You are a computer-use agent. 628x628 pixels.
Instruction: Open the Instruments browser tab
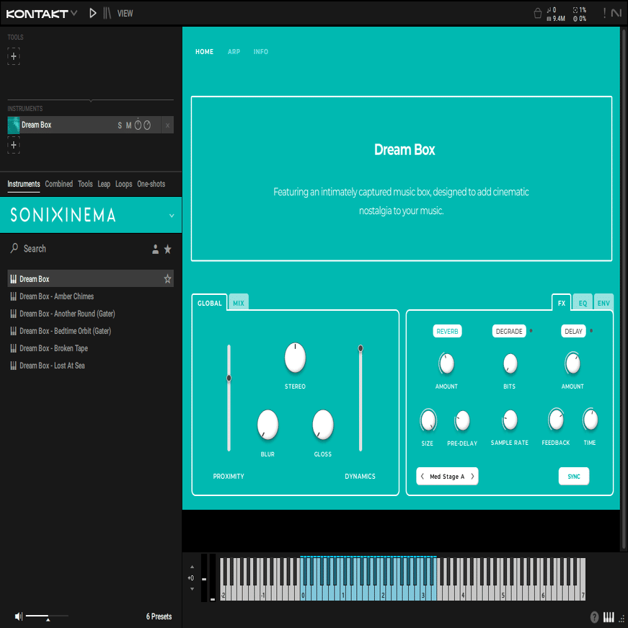24,184
